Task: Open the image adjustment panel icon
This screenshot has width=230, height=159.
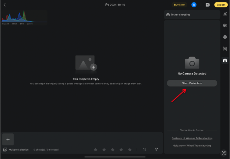Action: point(225,14)
